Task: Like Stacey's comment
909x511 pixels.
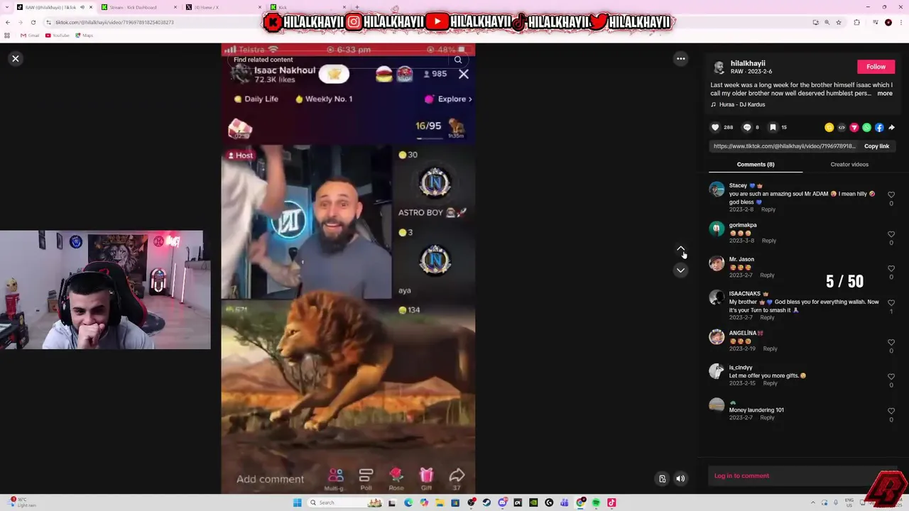Action: coord(891,194)
